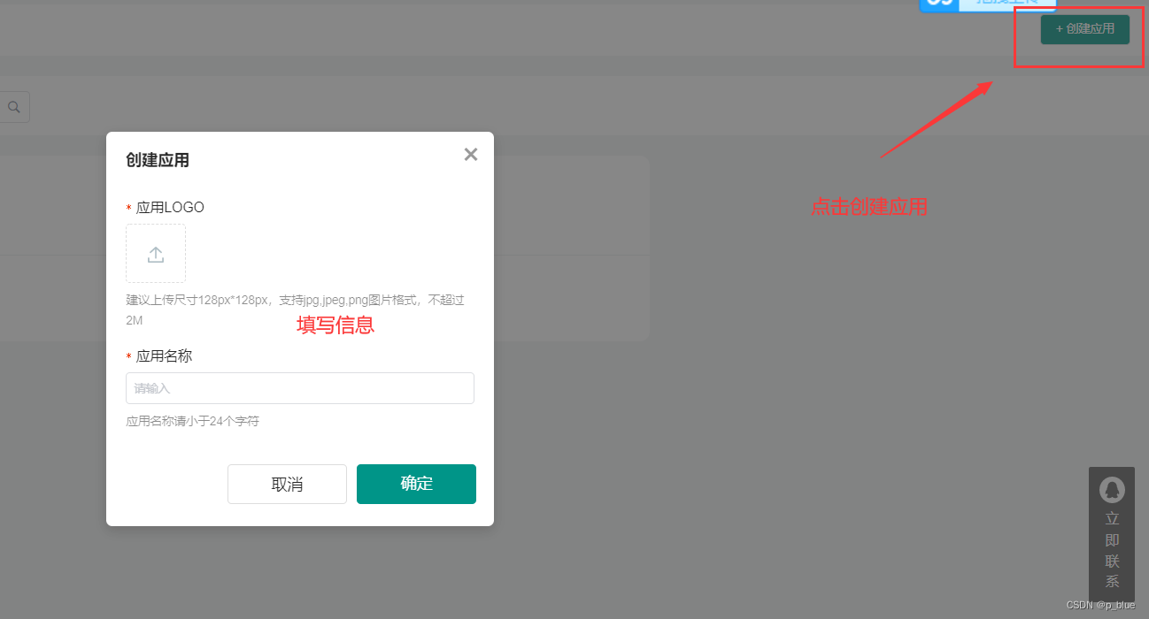
Task: Click the magnifier search icon at top left
Action: [14, 107]
